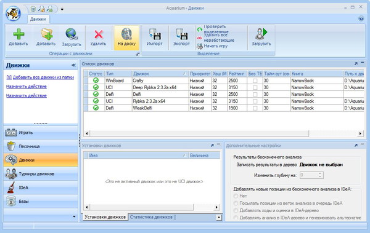Collapse the Движки sidebar panel

(x=73, y=65)
